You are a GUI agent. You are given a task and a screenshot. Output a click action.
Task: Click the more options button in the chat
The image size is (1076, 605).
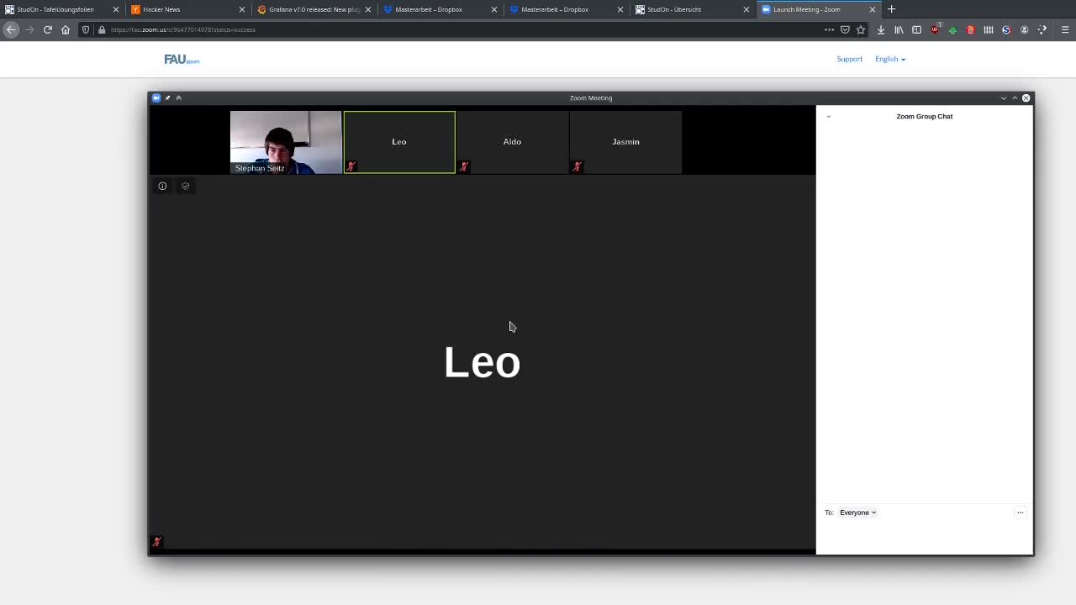1020,513
